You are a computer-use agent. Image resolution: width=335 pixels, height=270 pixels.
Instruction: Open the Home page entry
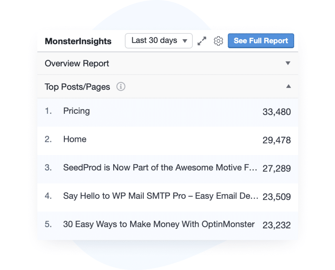click(x=75, y=139)
